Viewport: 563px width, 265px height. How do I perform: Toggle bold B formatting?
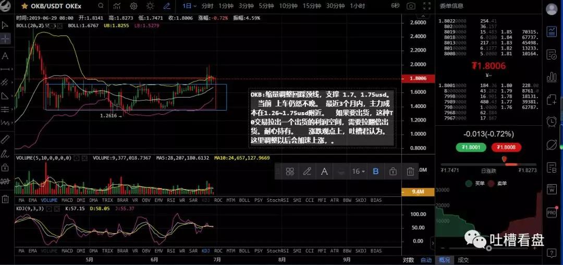point(375,171)
